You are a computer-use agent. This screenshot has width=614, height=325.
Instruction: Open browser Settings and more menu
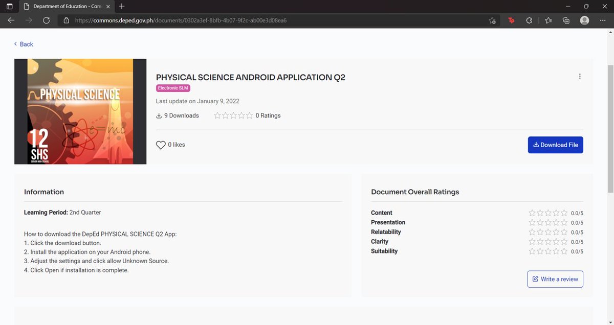click(x=602, y=20)
